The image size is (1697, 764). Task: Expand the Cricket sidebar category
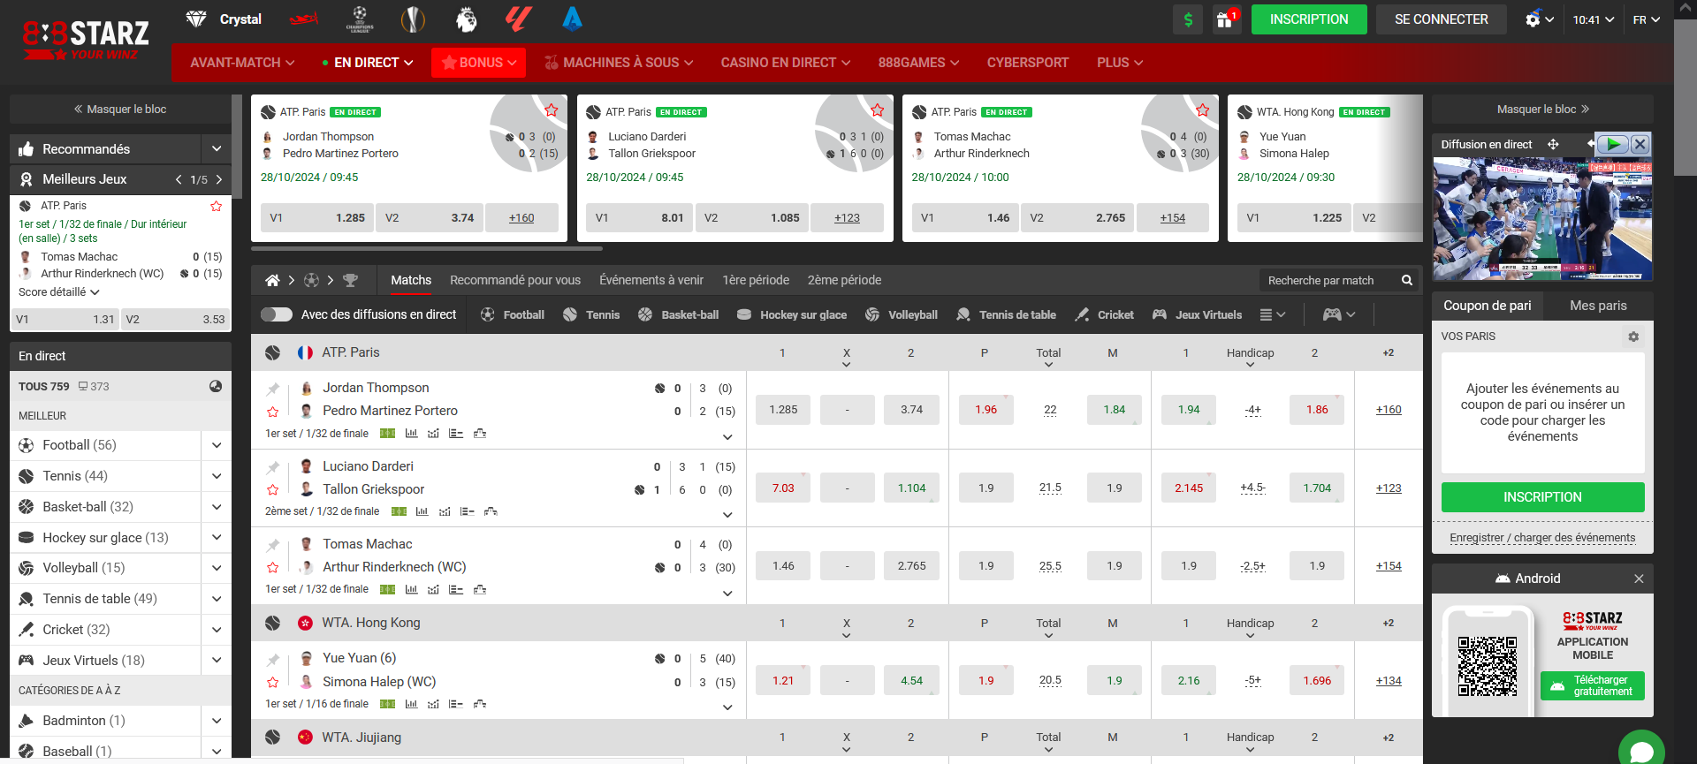(217, 630)
